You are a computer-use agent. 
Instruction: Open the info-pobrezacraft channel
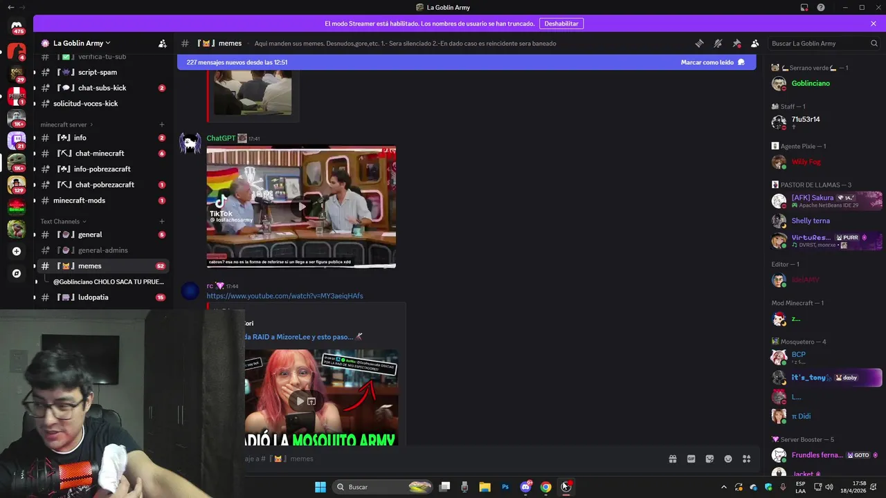tap(102, 169)
